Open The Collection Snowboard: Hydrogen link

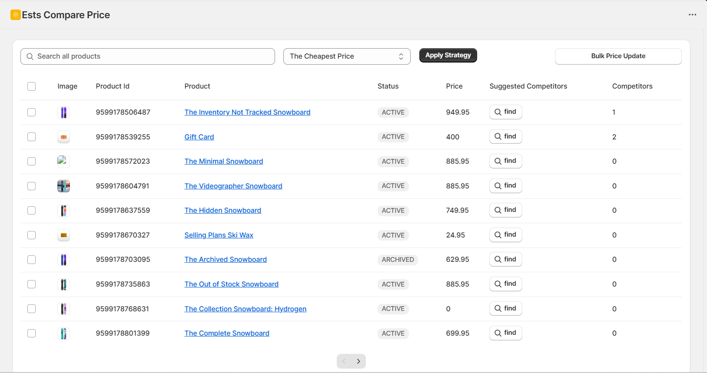(245, 309)
